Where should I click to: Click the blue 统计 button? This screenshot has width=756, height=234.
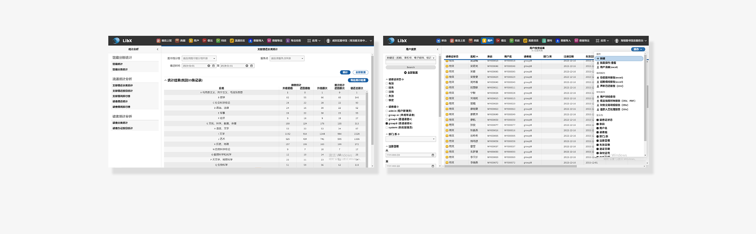[x=345, y=72]
